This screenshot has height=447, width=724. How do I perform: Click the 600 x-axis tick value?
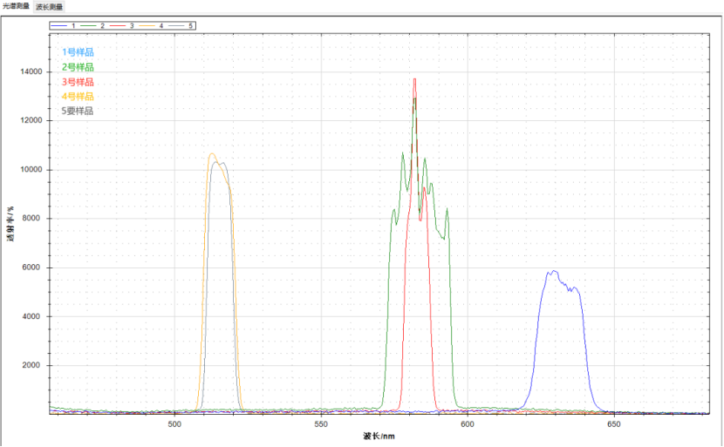[x=468, y=424]
